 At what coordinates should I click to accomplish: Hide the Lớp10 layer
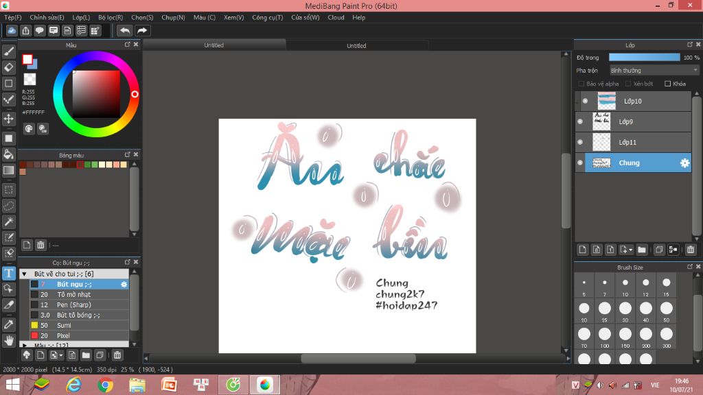(585, 101)
